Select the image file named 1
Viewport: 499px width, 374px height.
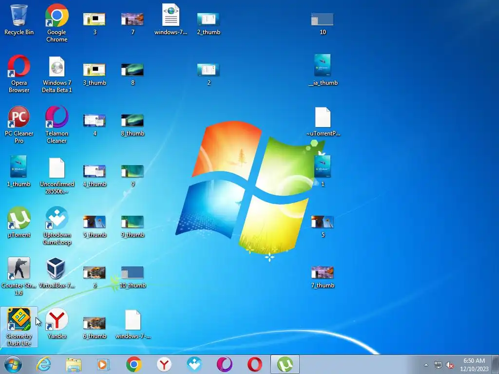click(x=323, y=171)
